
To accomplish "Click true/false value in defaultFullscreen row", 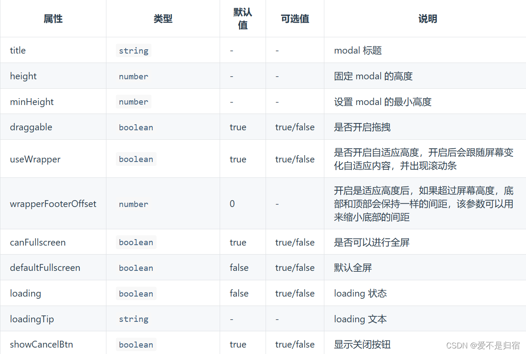I will pos(294,267).
